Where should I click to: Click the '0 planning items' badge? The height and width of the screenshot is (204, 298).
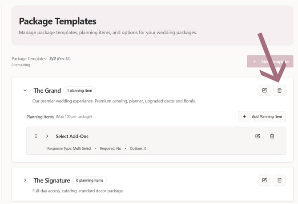pyautogui.click(x=89, y=180)
